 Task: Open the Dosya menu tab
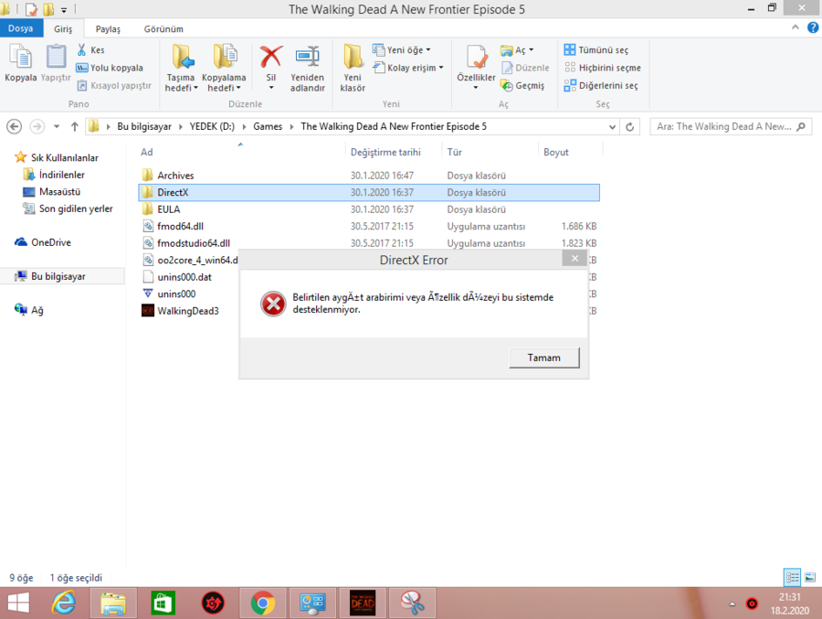[x=21, y=28]
